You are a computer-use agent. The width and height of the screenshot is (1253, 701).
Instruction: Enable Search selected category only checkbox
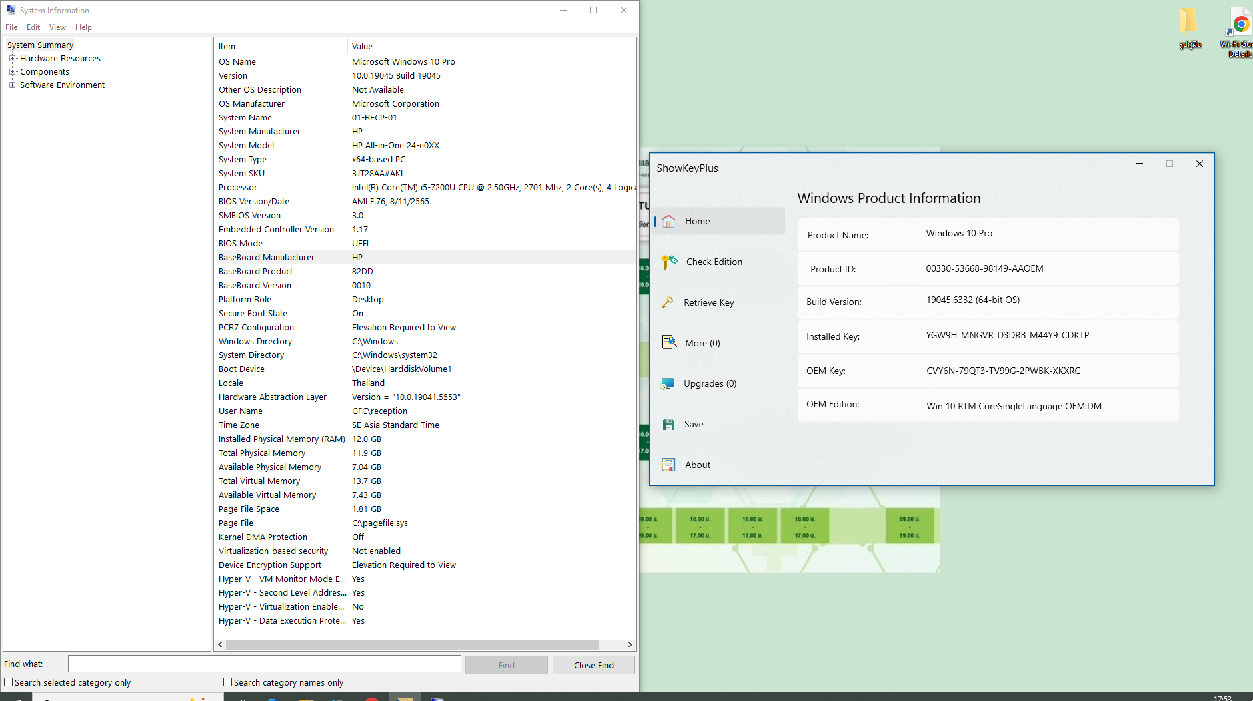[9, 682]
